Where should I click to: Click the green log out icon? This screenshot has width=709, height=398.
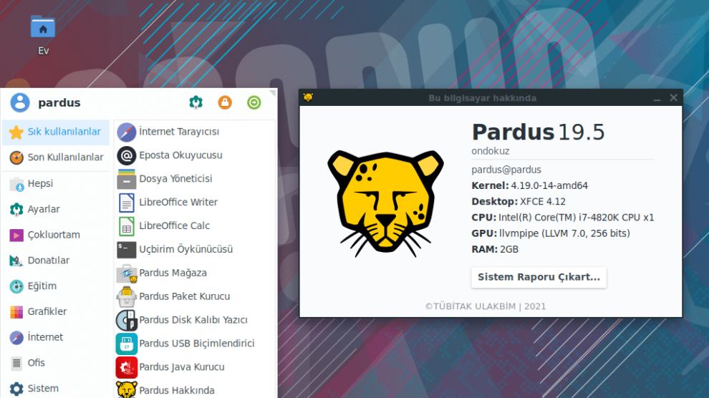pos(254,102)
